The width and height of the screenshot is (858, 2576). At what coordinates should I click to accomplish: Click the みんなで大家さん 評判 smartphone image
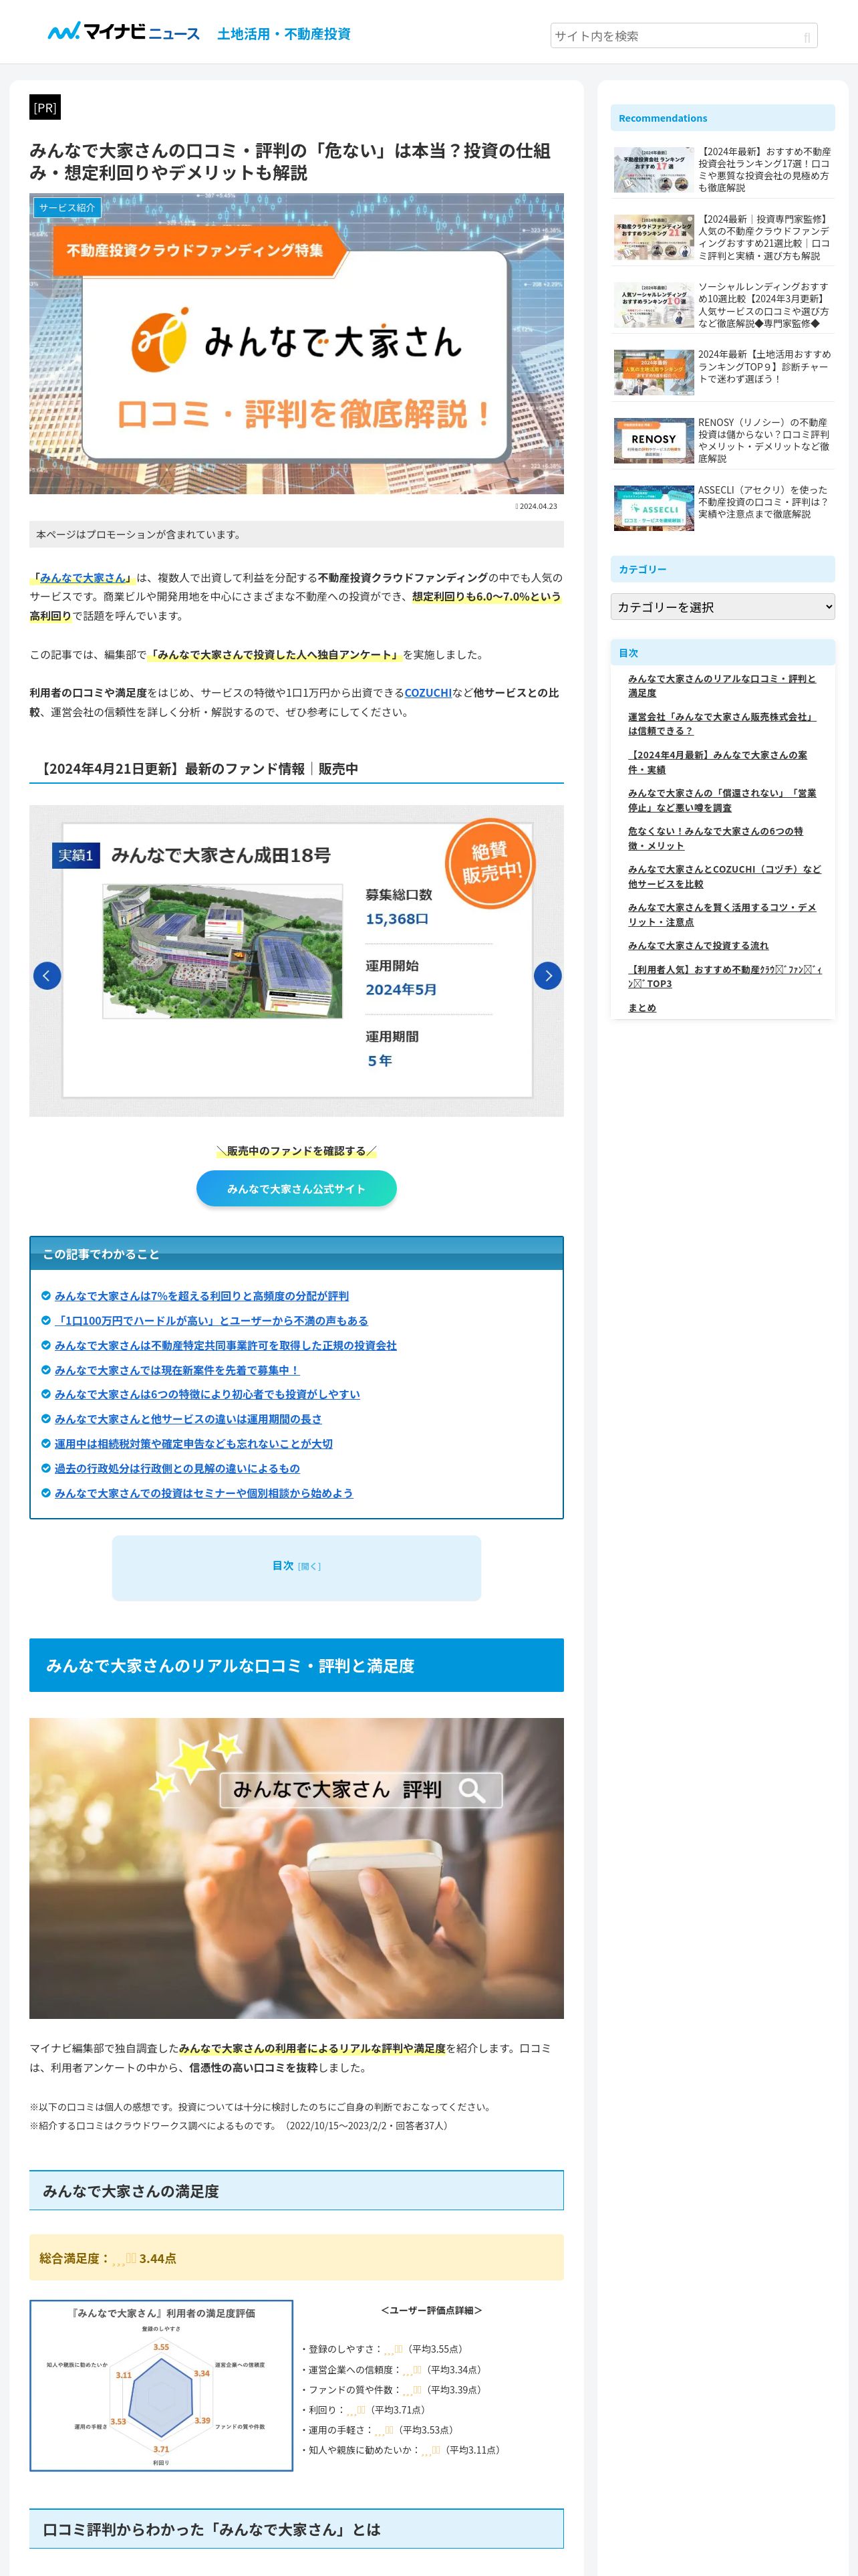click(297, 1869)
